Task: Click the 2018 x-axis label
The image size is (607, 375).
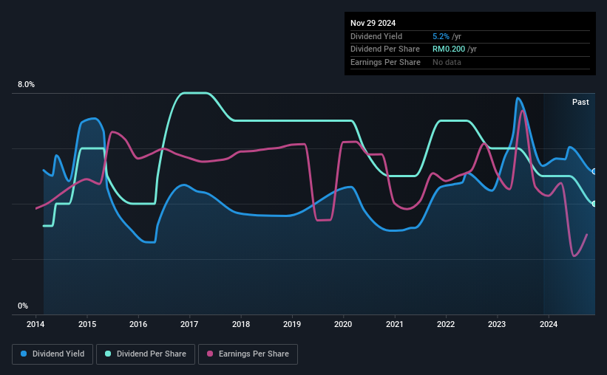Action: (241, 324)
